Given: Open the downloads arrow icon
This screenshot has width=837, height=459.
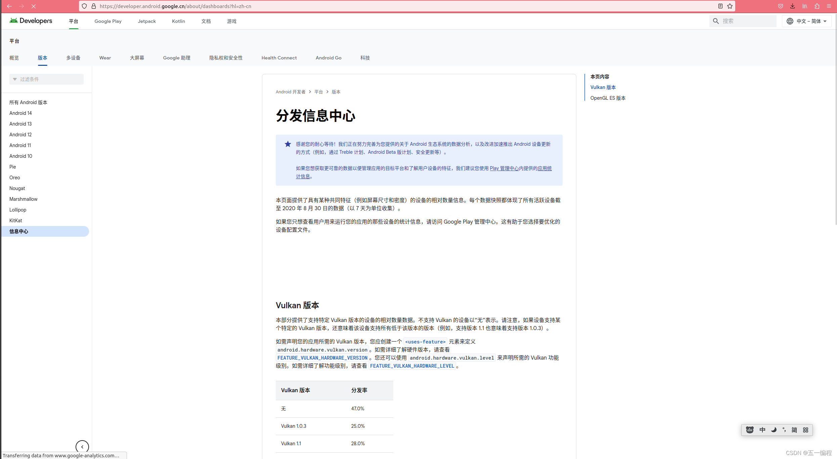Looking at the screenshot, I should [793, 6].
